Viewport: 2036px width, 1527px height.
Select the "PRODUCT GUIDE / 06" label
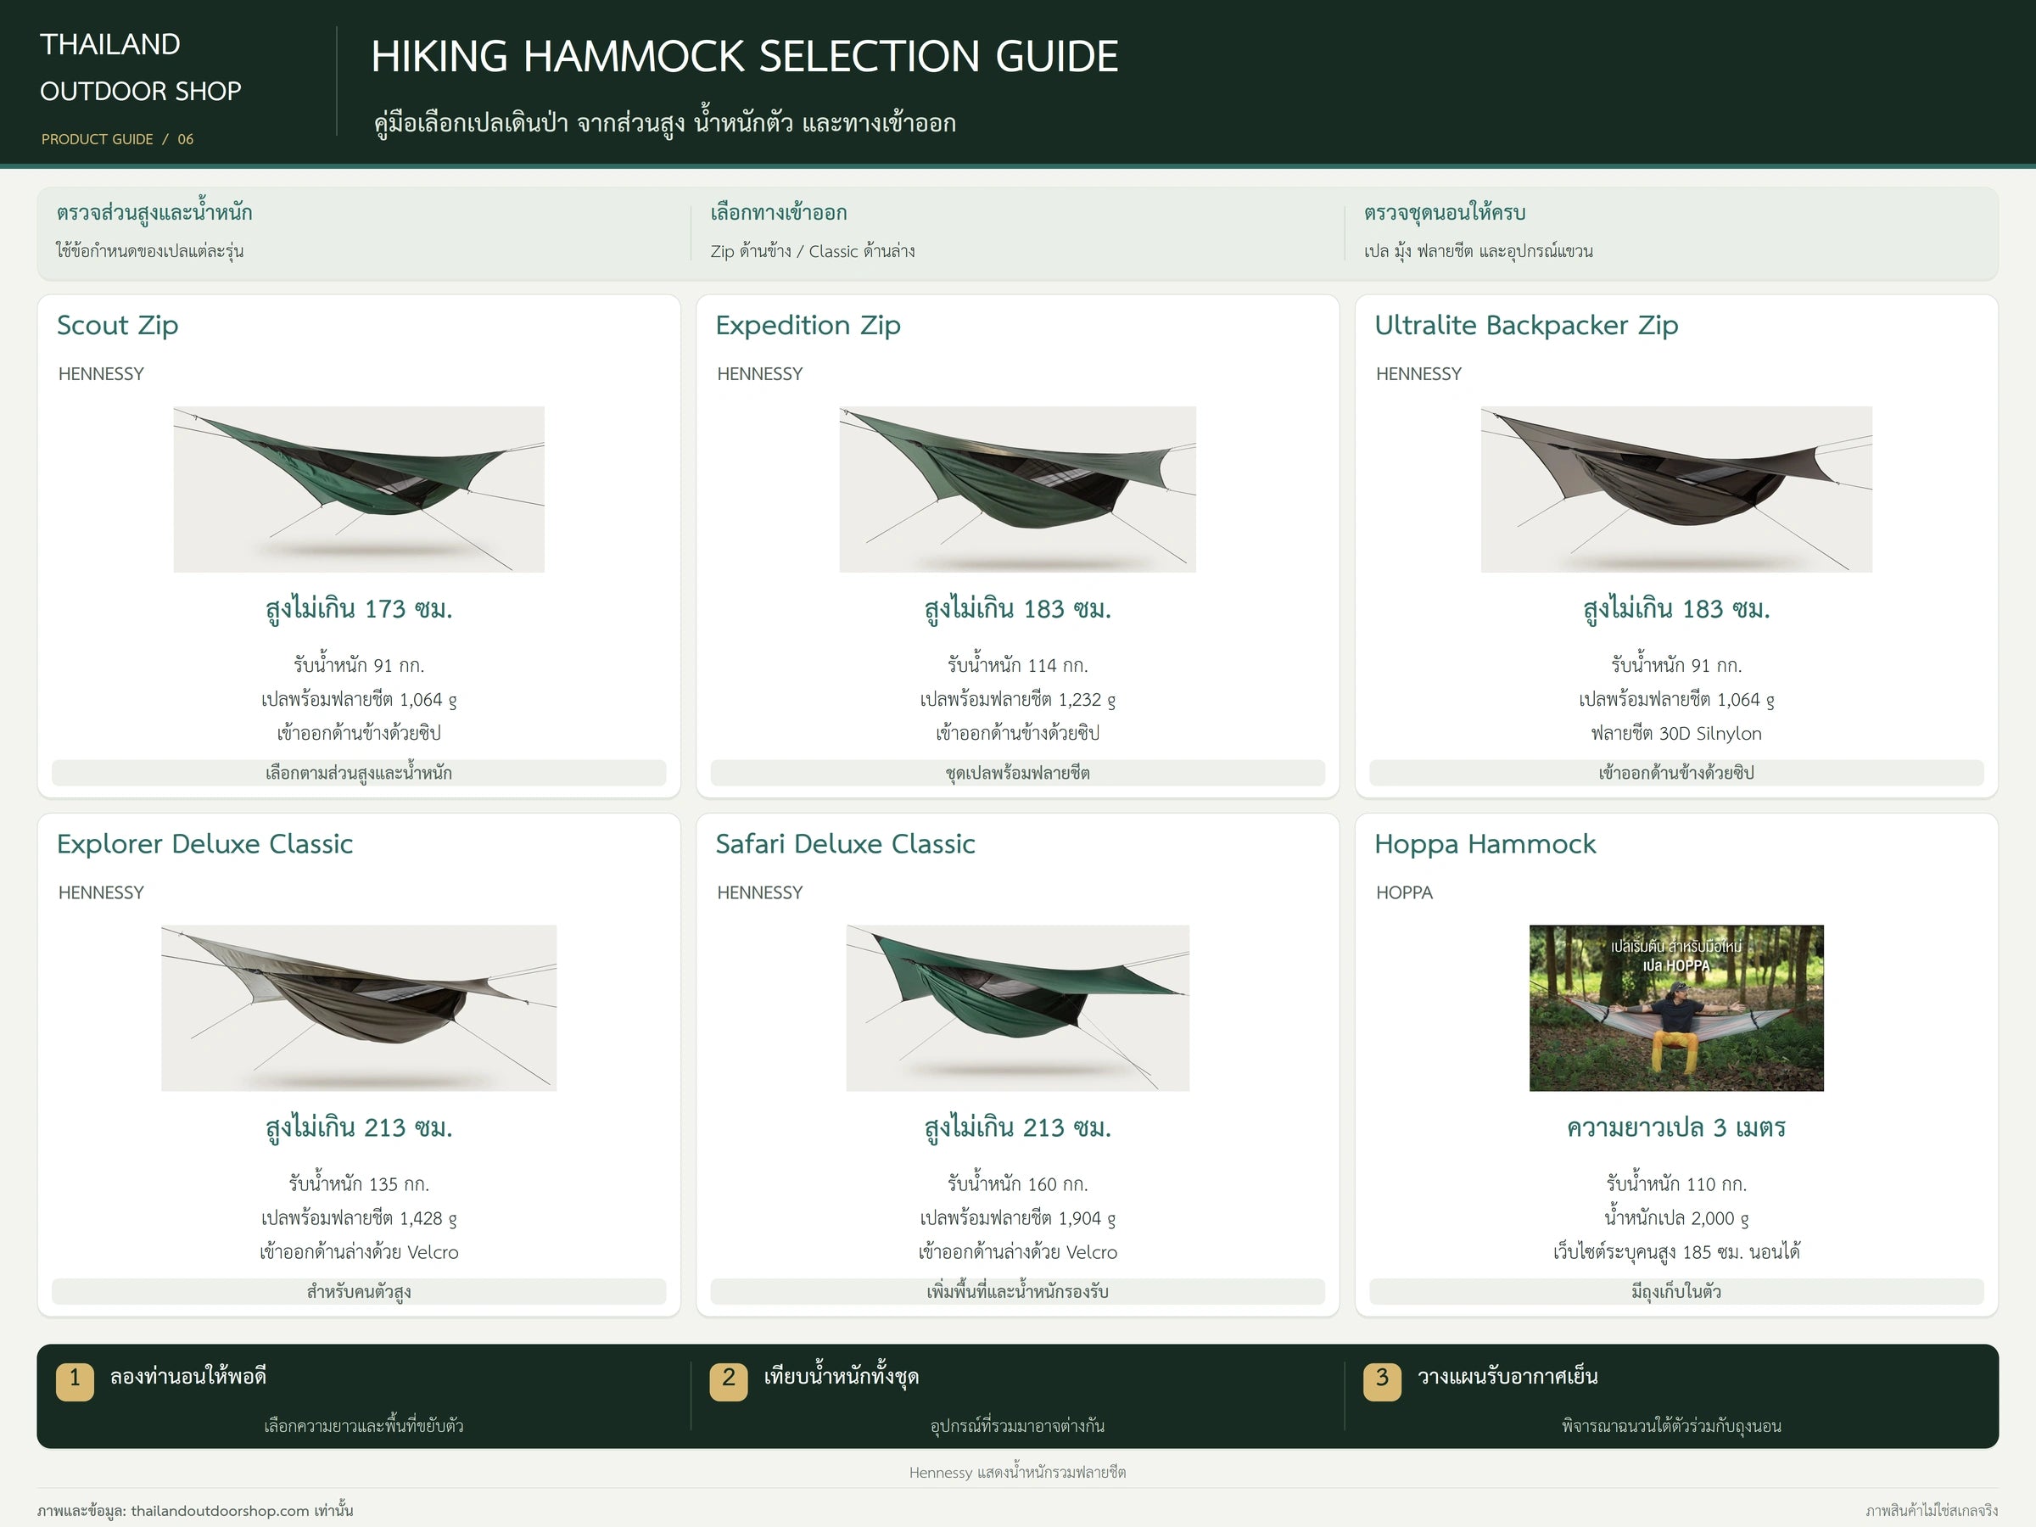point(118,139)
